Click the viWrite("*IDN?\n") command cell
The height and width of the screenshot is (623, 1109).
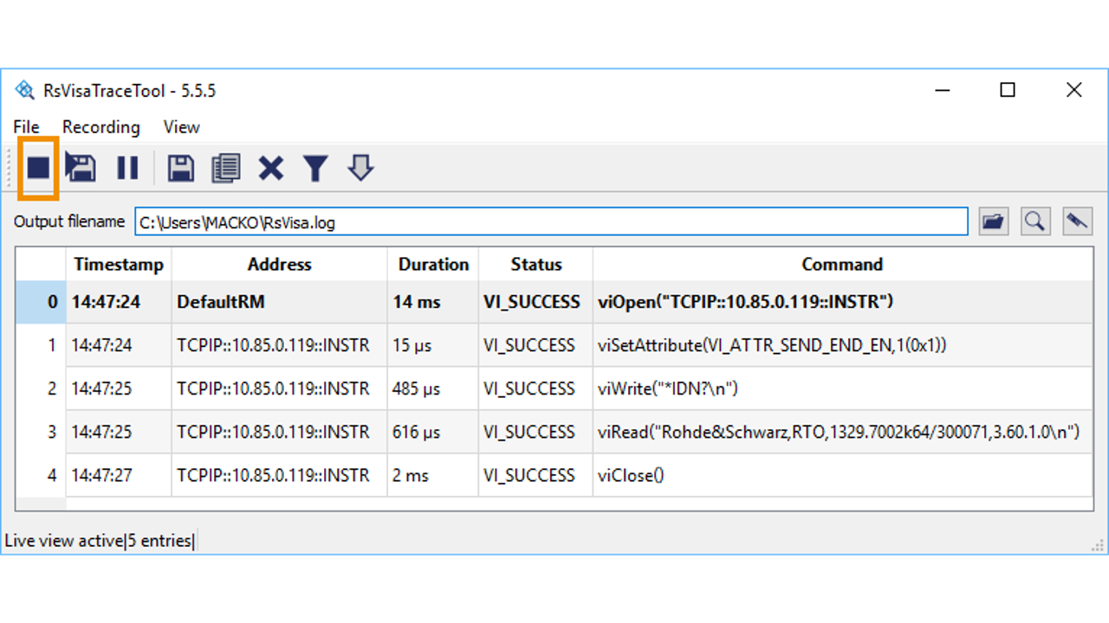click(842, 389)
